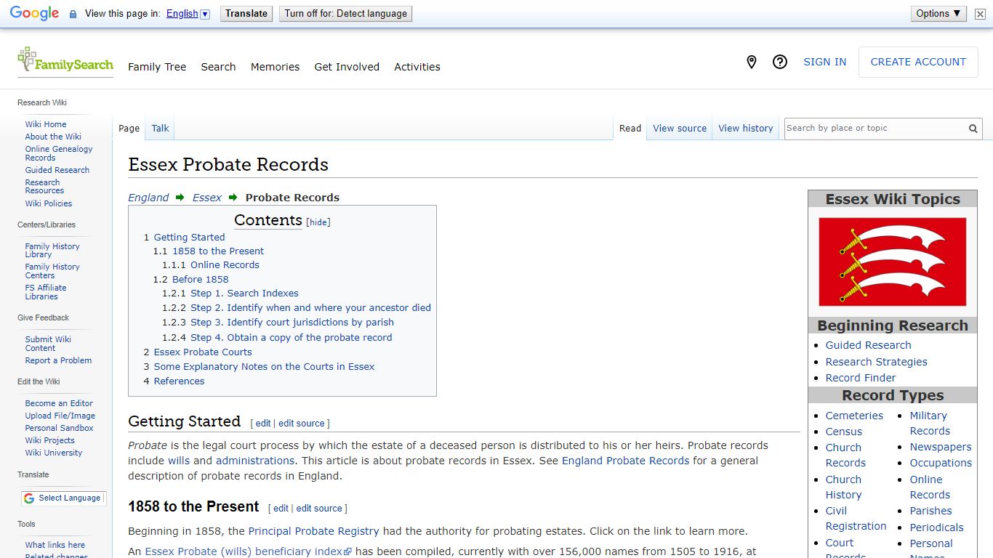Open Newspapers record type
Screen dimensions: 993x558
tap(941, 447)
